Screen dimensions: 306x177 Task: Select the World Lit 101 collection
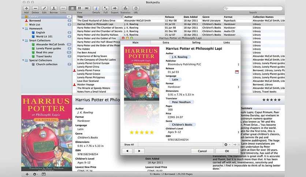tap(46, 37)
